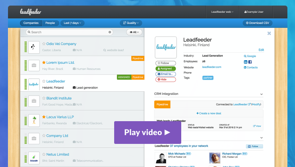Image resolution: width=295 pixels, height=167 pixels.
Task: Star the Odio Vel Company lead
Action: [44, 44]
